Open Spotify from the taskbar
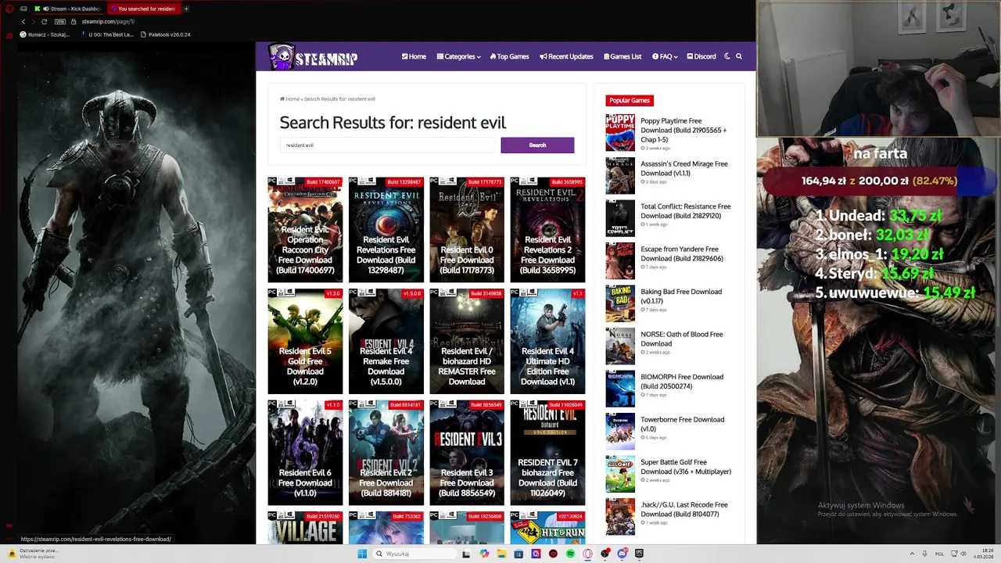 pyautogui.click(x=570, y=554)
